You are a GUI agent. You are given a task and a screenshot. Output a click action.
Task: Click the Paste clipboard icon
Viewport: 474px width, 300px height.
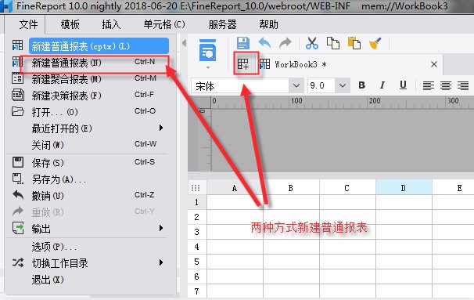pyautogui.click(x=354, y=43)
